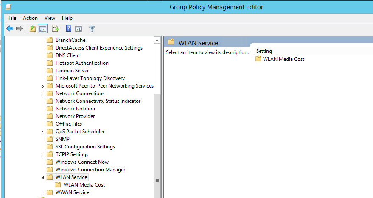The height and width of the screenshot is (198, 373).
Task: Select Network Connectivity Status Indicator
Action: coord(98,101)
